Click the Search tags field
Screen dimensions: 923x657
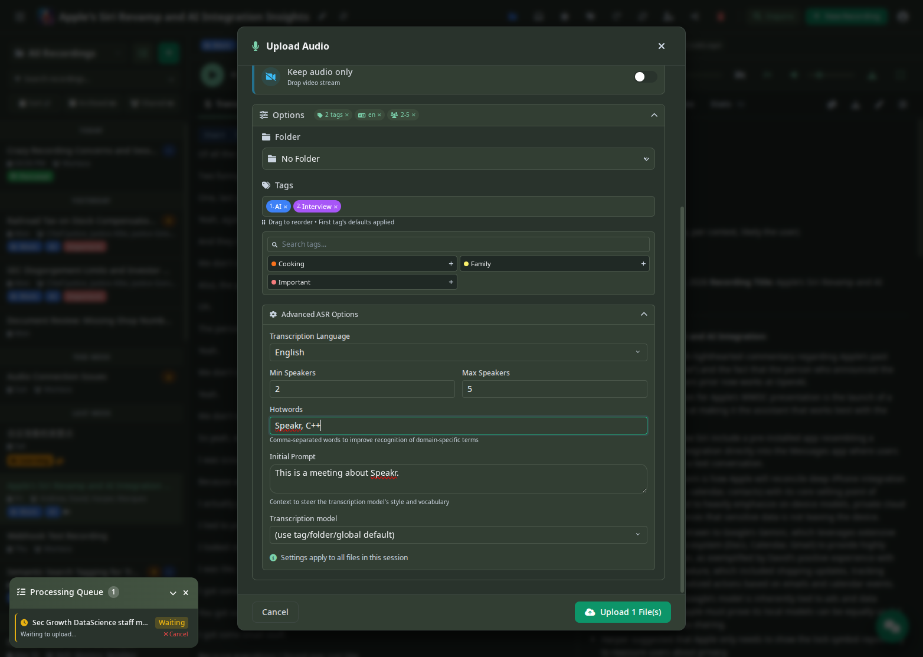(x=459, y=244)
